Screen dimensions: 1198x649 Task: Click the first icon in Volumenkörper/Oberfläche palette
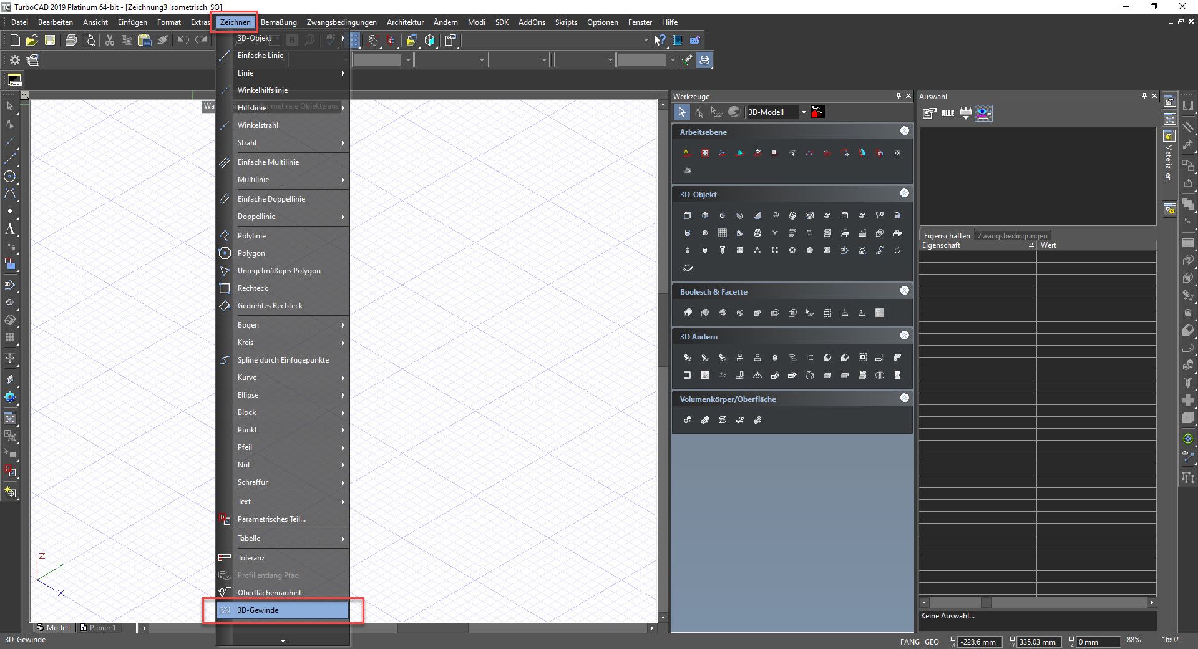point(687,420)
